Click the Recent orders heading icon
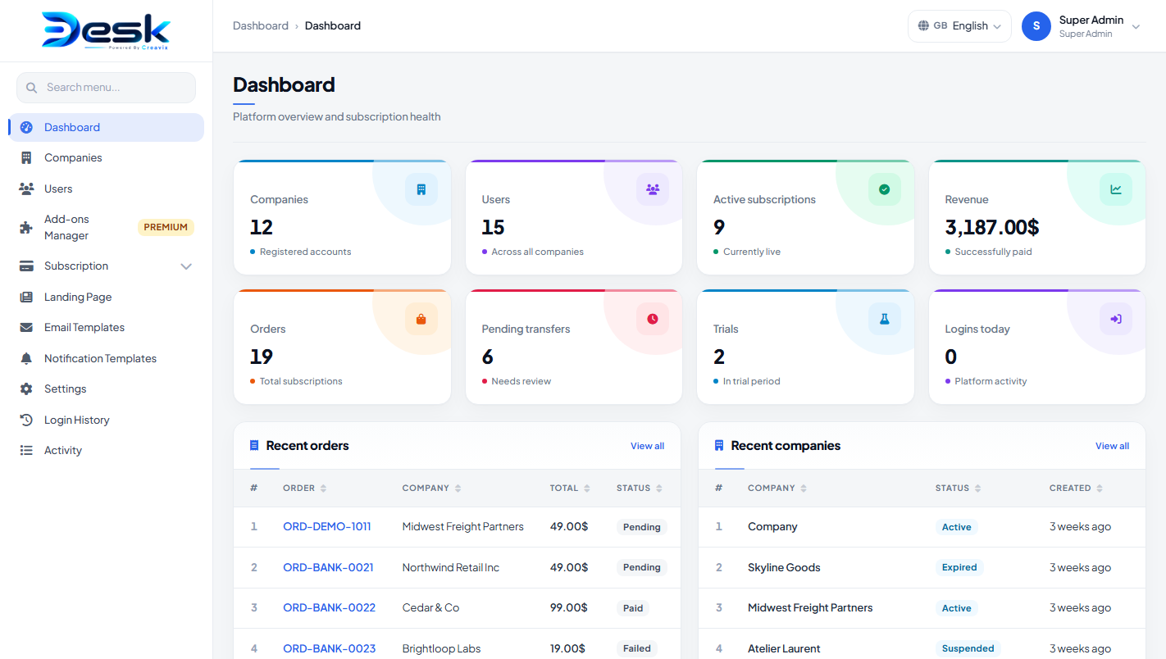This screenshot has height=659, width=1166. 254,445
